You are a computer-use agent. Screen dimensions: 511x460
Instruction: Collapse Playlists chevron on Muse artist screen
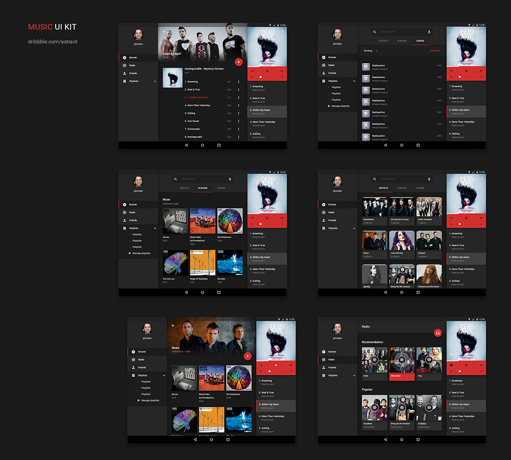(164, 376)
